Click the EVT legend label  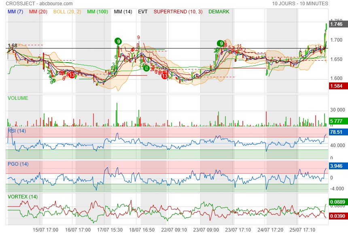[x=143, y=12]
